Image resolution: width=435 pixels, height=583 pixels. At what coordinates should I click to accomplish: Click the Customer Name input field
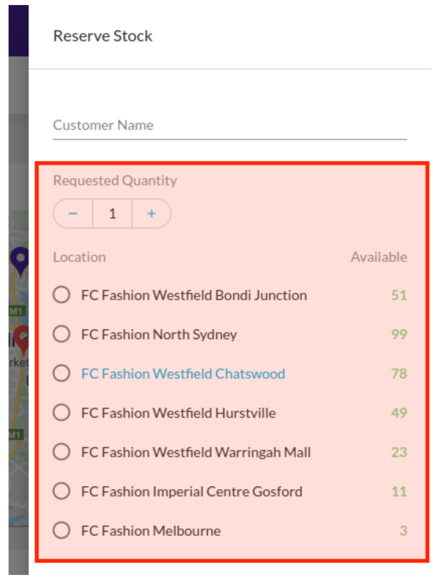(230, 125)
